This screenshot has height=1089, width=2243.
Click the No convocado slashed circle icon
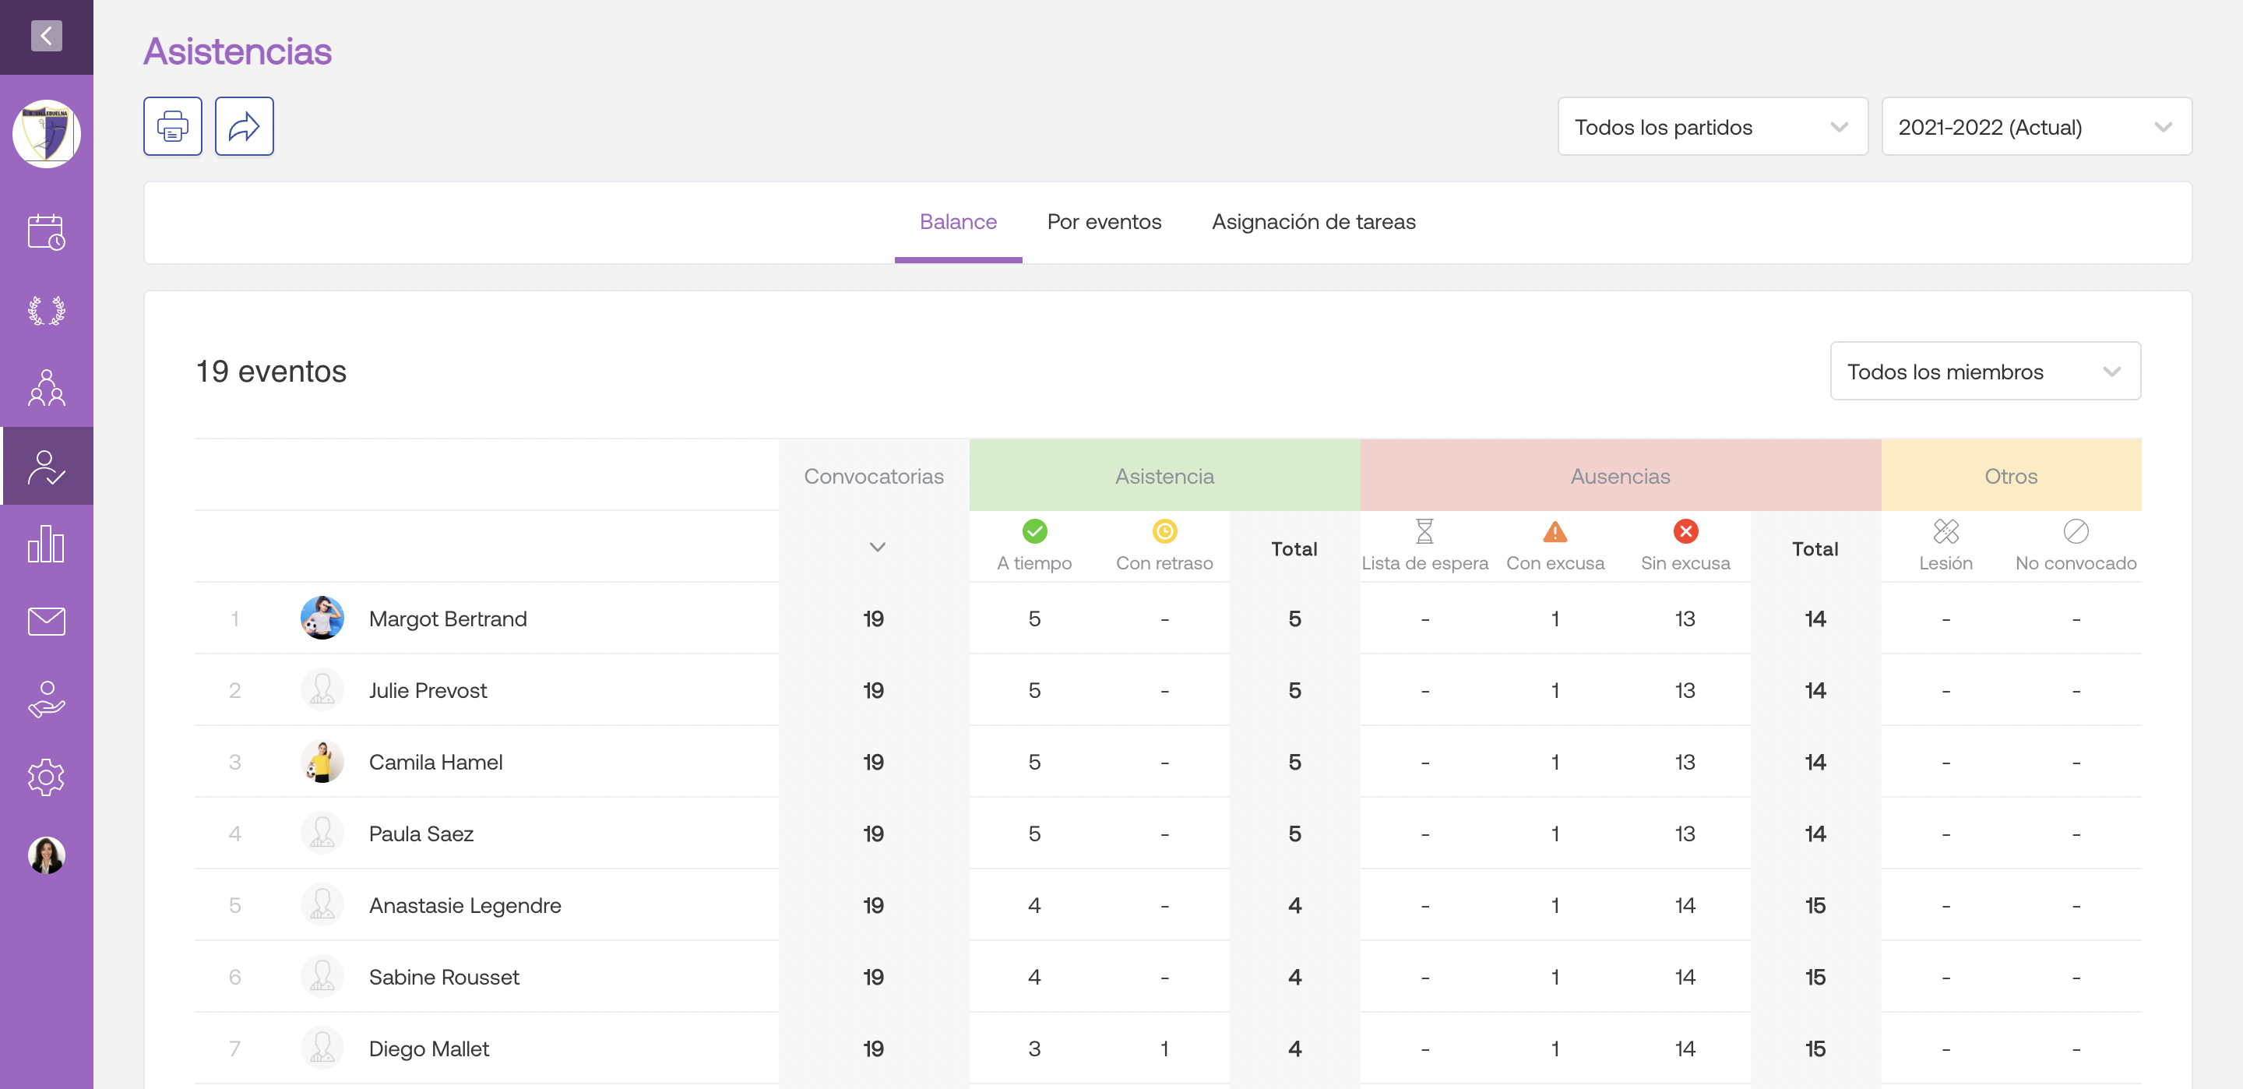point(2076,531)
